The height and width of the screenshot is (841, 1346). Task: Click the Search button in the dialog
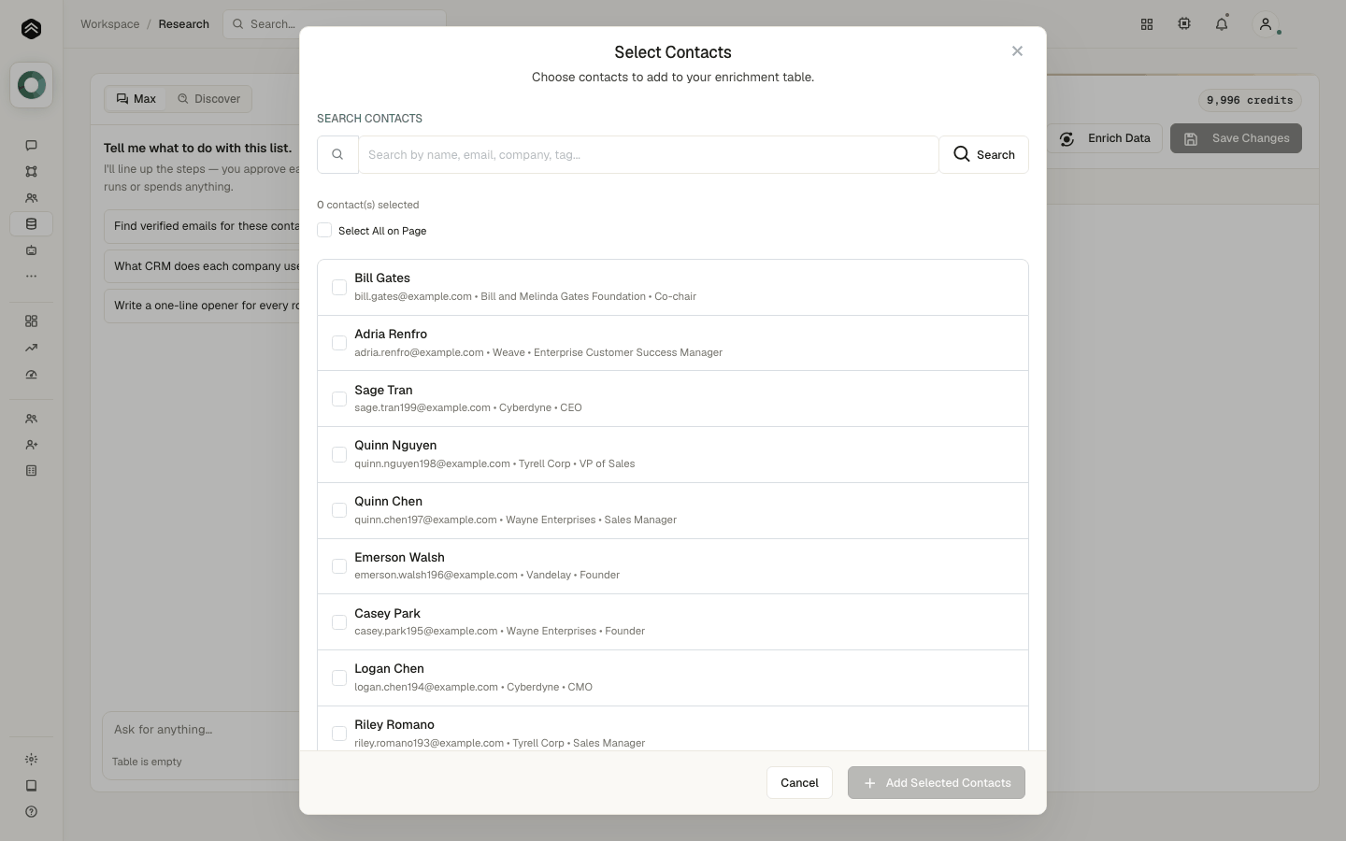[983, 155]
